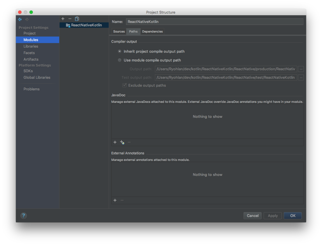Click the Cancel button
The width and height of the screenshot is (322, 245).
click(x=253, y=216)
